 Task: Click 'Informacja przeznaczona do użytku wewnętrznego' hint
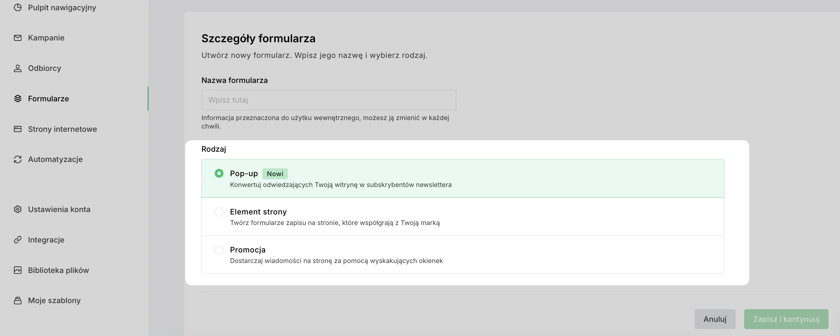point(281,118)
